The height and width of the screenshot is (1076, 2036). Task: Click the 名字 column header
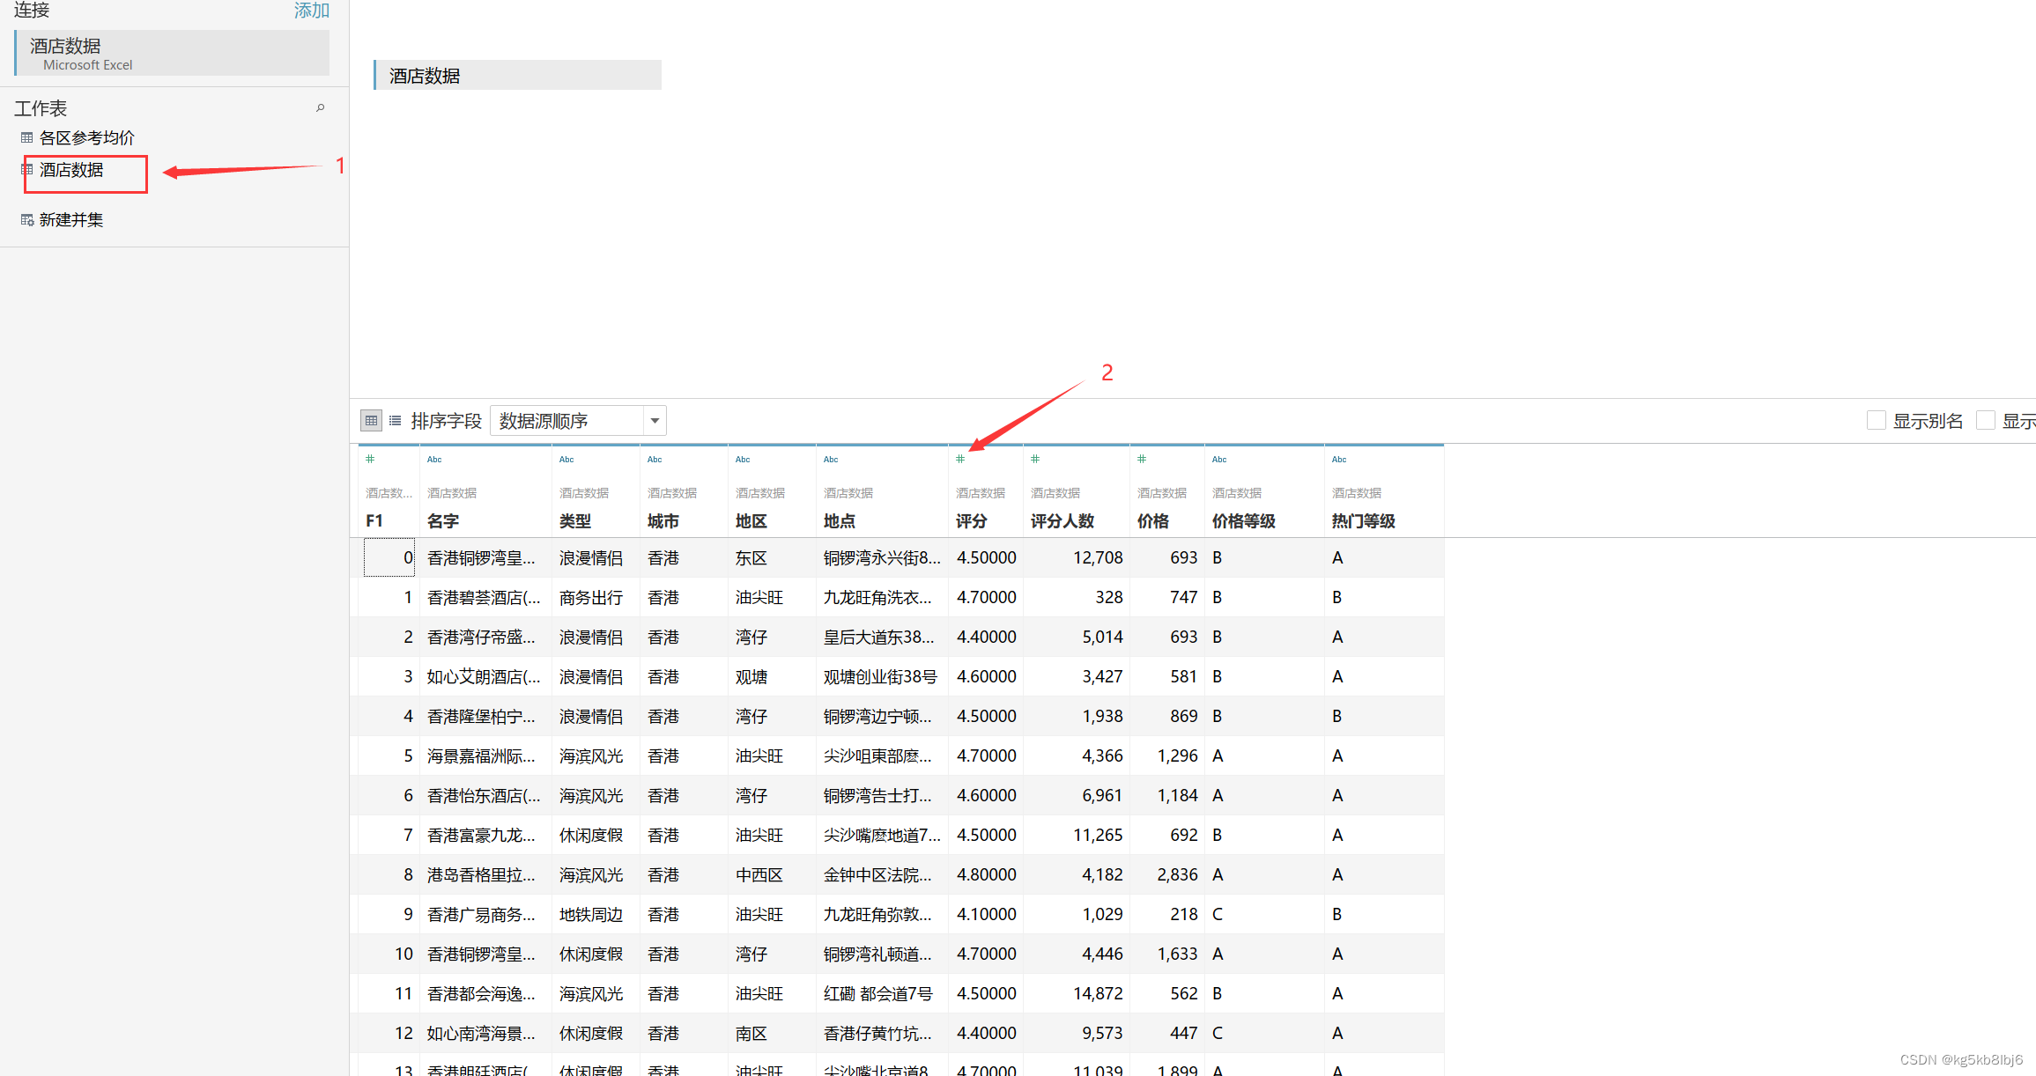(443, 521)
